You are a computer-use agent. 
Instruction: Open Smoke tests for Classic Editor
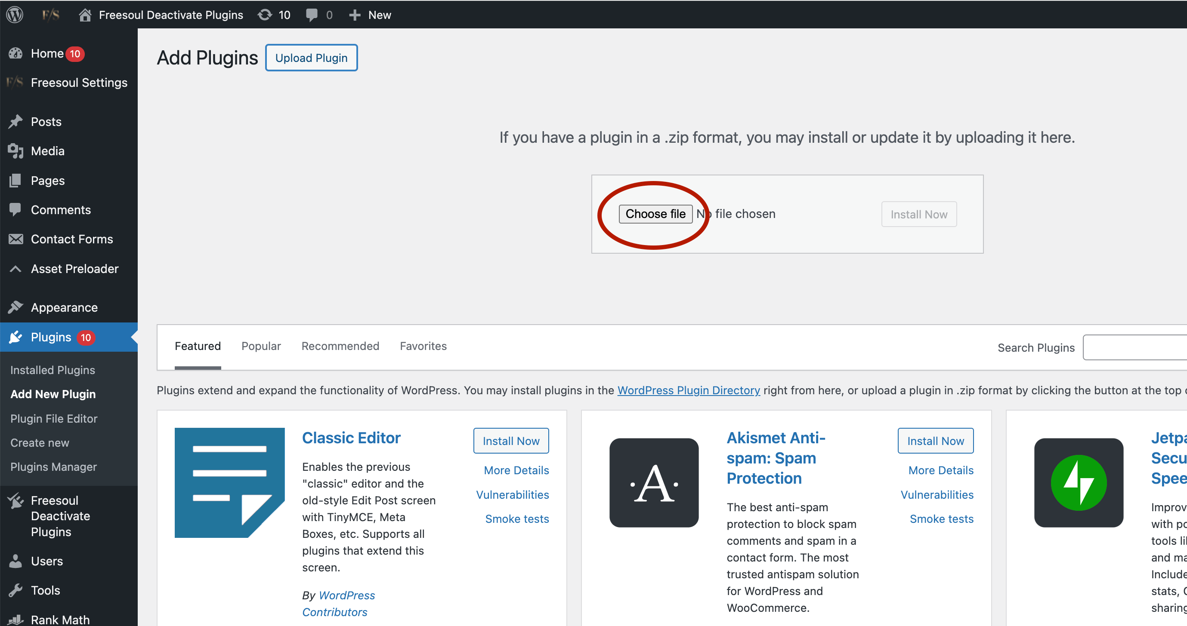coord(517,519)
